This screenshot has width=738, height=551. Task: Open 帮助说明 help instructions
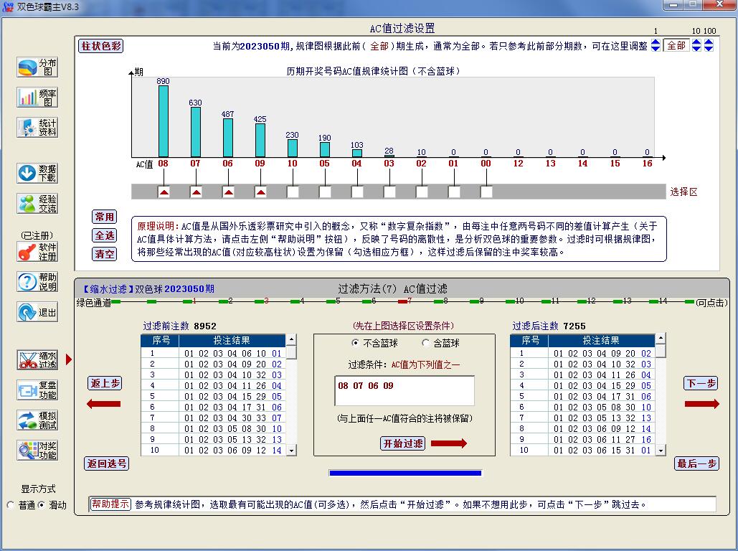[37, 282]
